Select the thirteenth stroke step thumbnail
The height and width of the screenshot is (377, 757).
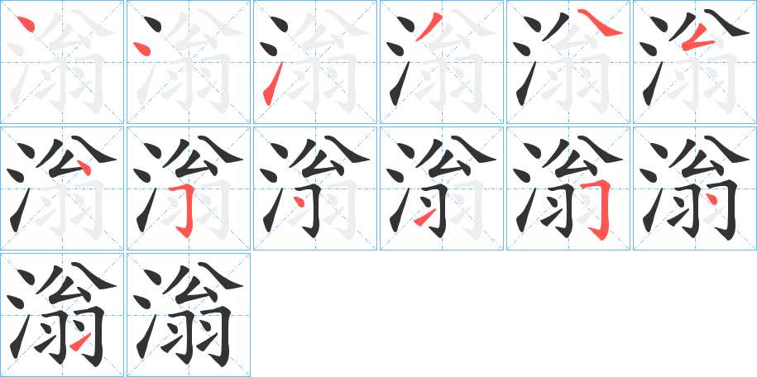[62, 315]
